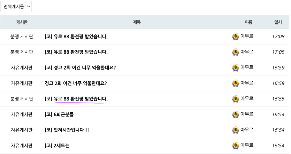Click the level 8 badge beside 2세트는 post
Image resolution: width=291 pixels, height=154 pixels.
coord(235,145)
